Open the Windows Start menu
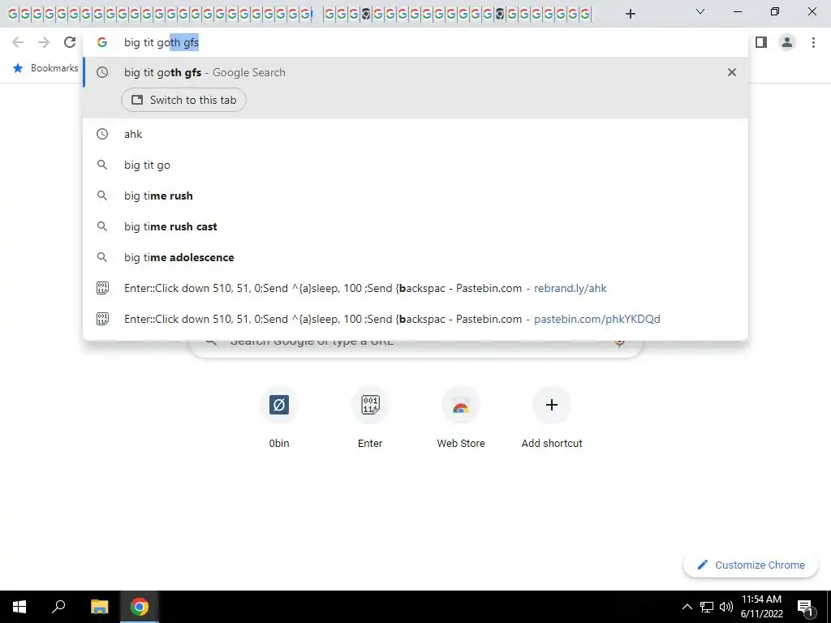Viewport: 831px width, 623px height. click(19, 607)
